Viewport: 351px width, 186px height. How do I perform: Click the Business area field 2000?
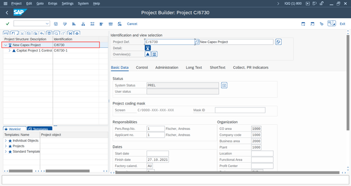pyautogui.click(x=256, y=141)
